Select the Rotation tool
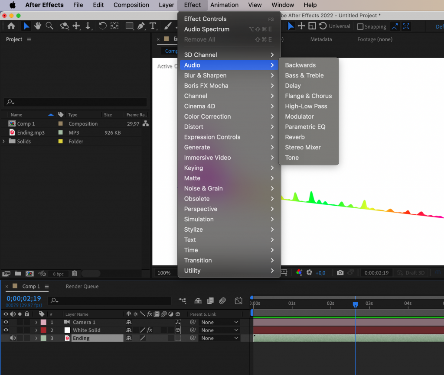This screenshot has height=375, width=444. click(x=102, y=26)
